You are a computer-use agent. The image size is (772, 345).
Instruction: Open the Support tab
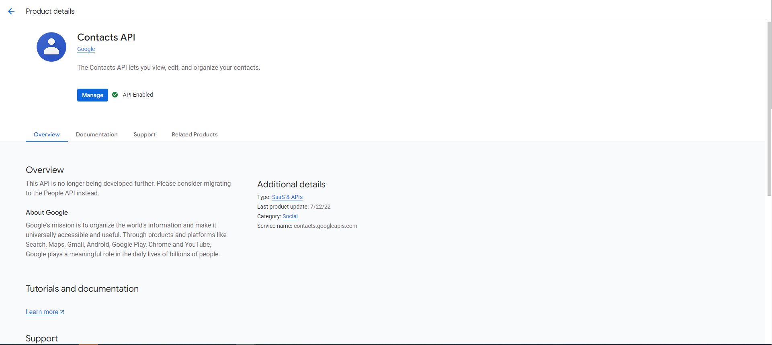tap(144, 134)
